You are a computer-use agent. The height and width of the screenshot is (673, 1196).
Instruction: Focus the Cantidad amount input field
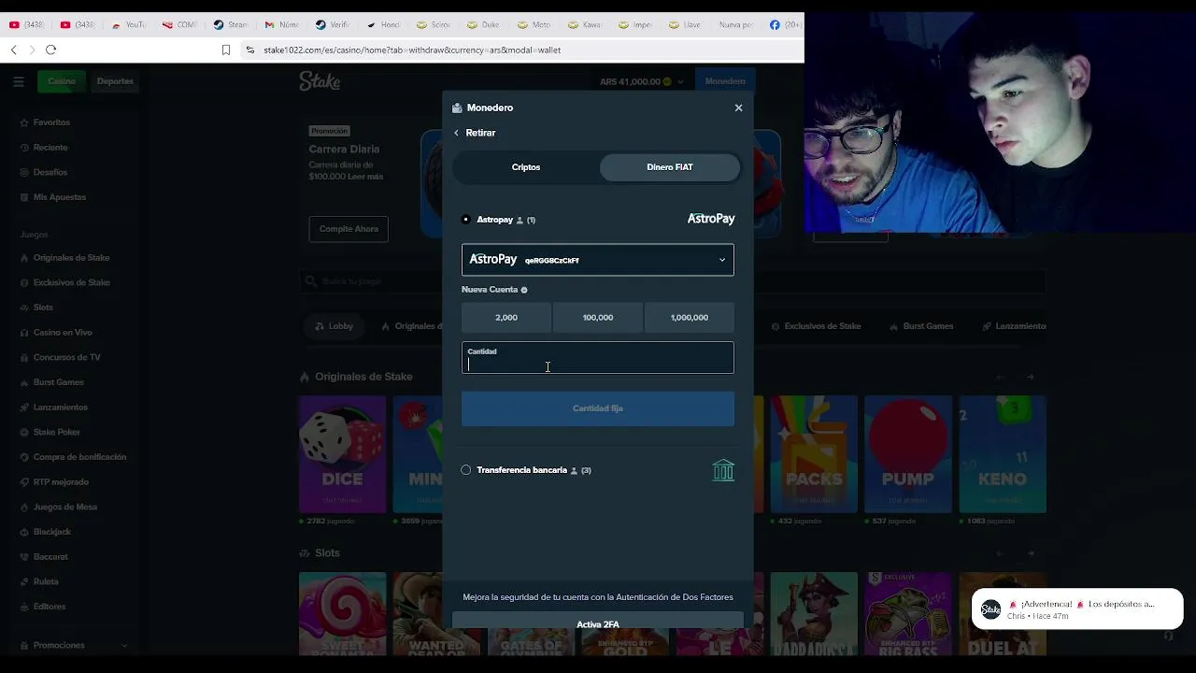point(598,358)
